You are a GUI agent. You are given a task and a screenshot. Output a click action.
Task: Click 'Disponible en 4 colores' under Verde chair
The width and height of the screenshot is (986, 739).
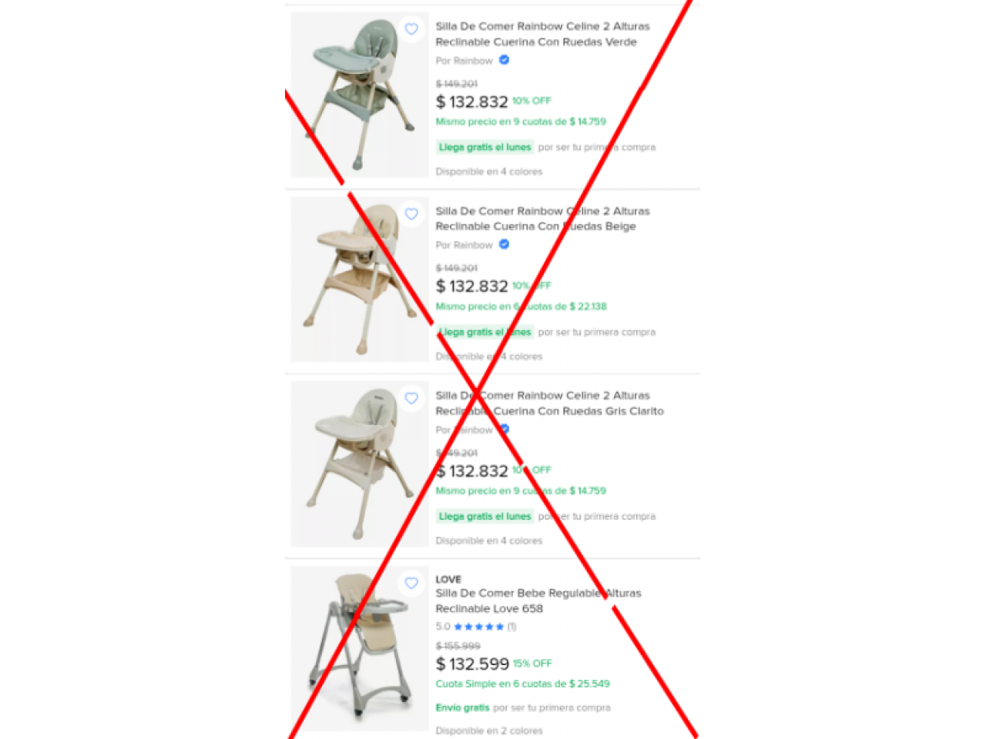[489, 172]
